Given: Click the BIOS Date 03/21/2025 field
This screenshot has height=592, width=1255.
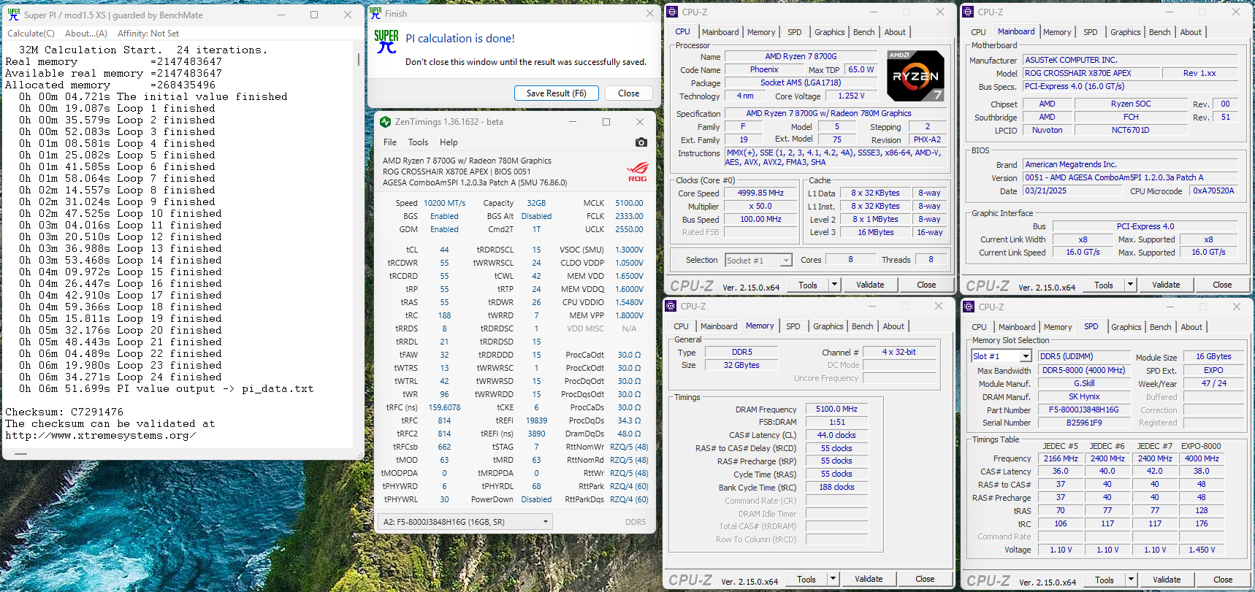Looking at the screenshot, I should tap(1072, 191).
